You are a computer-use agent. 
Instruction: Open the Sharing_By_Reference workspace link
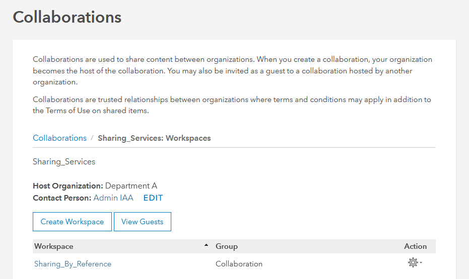click(73, 264)
